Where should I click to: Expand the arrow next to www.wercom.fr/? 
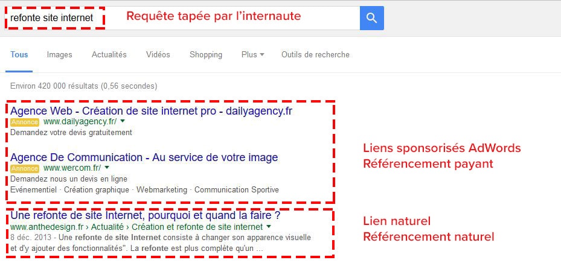[x=107, y=168]
